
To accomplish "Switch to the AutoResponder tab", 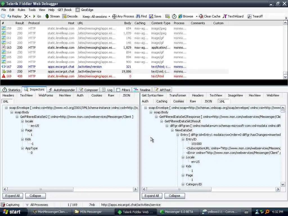I will click(62, 90).
